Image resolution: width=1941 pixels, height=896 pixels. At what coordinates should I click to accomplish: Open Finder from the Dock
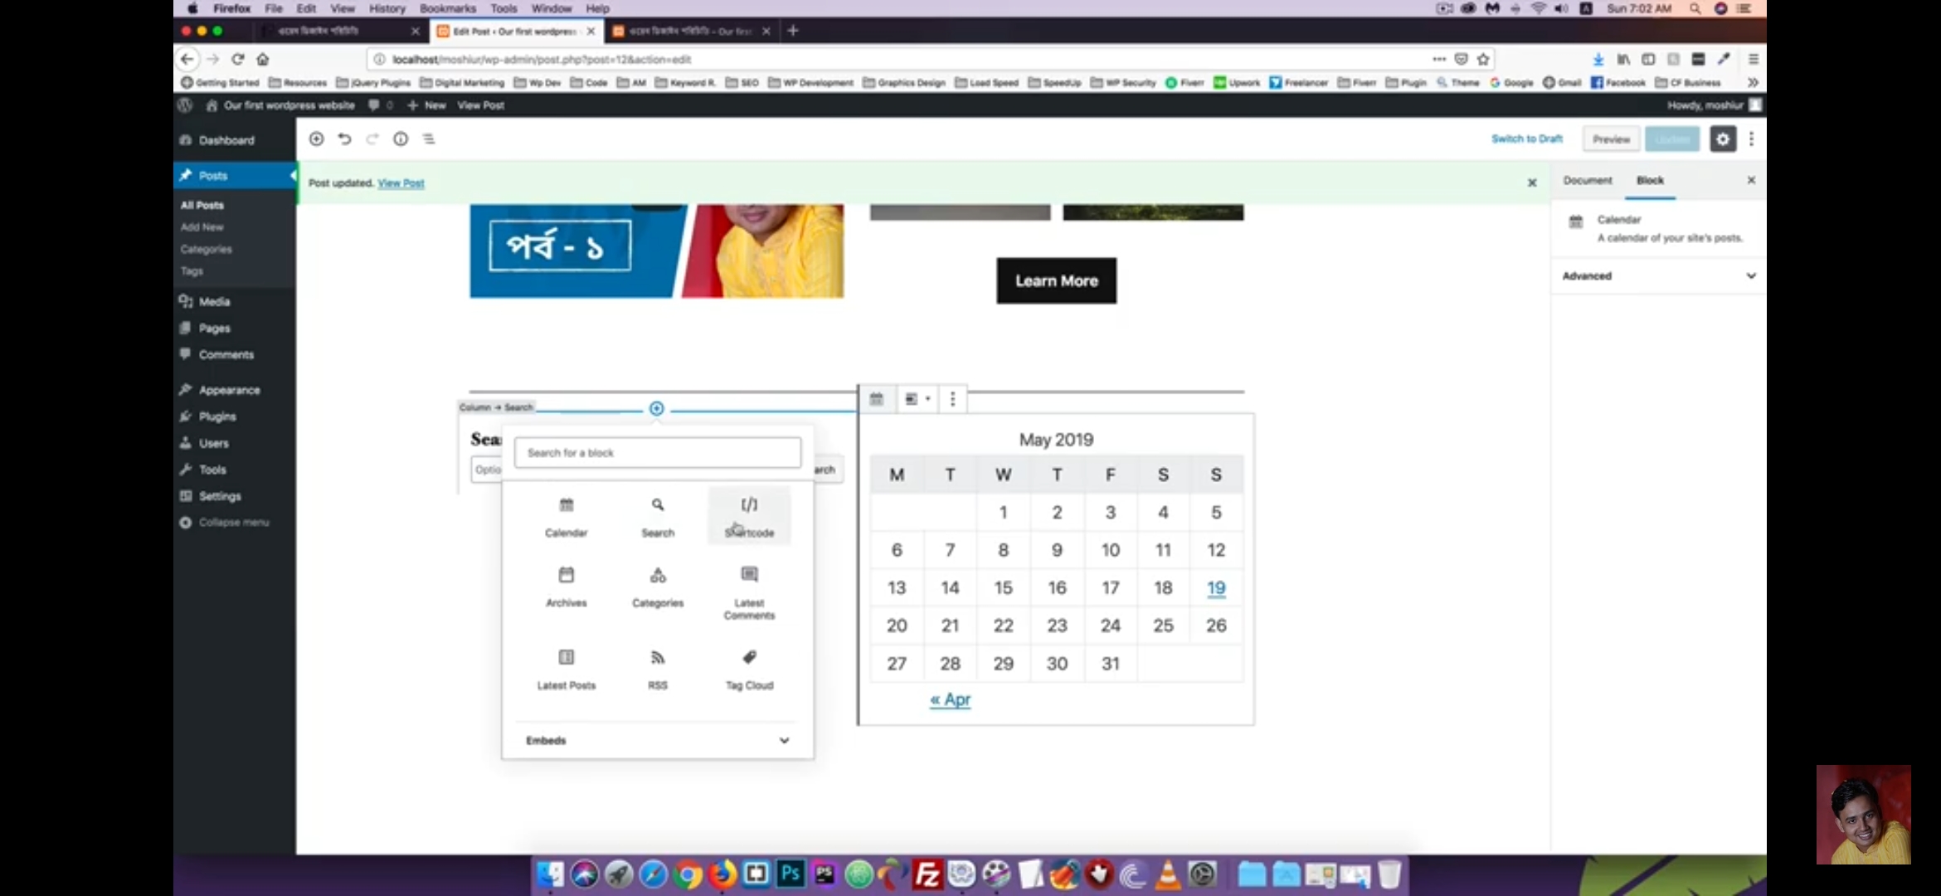pyautogui.click(x=549, y=874)
